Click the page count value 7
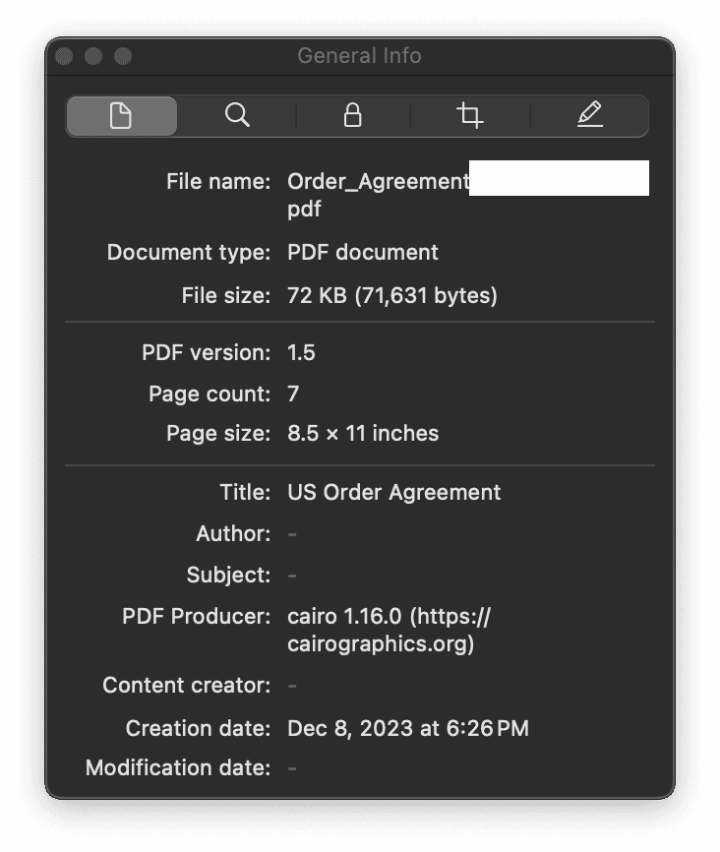720x852 pixels. pyautogui.click(x=293, y=394)
